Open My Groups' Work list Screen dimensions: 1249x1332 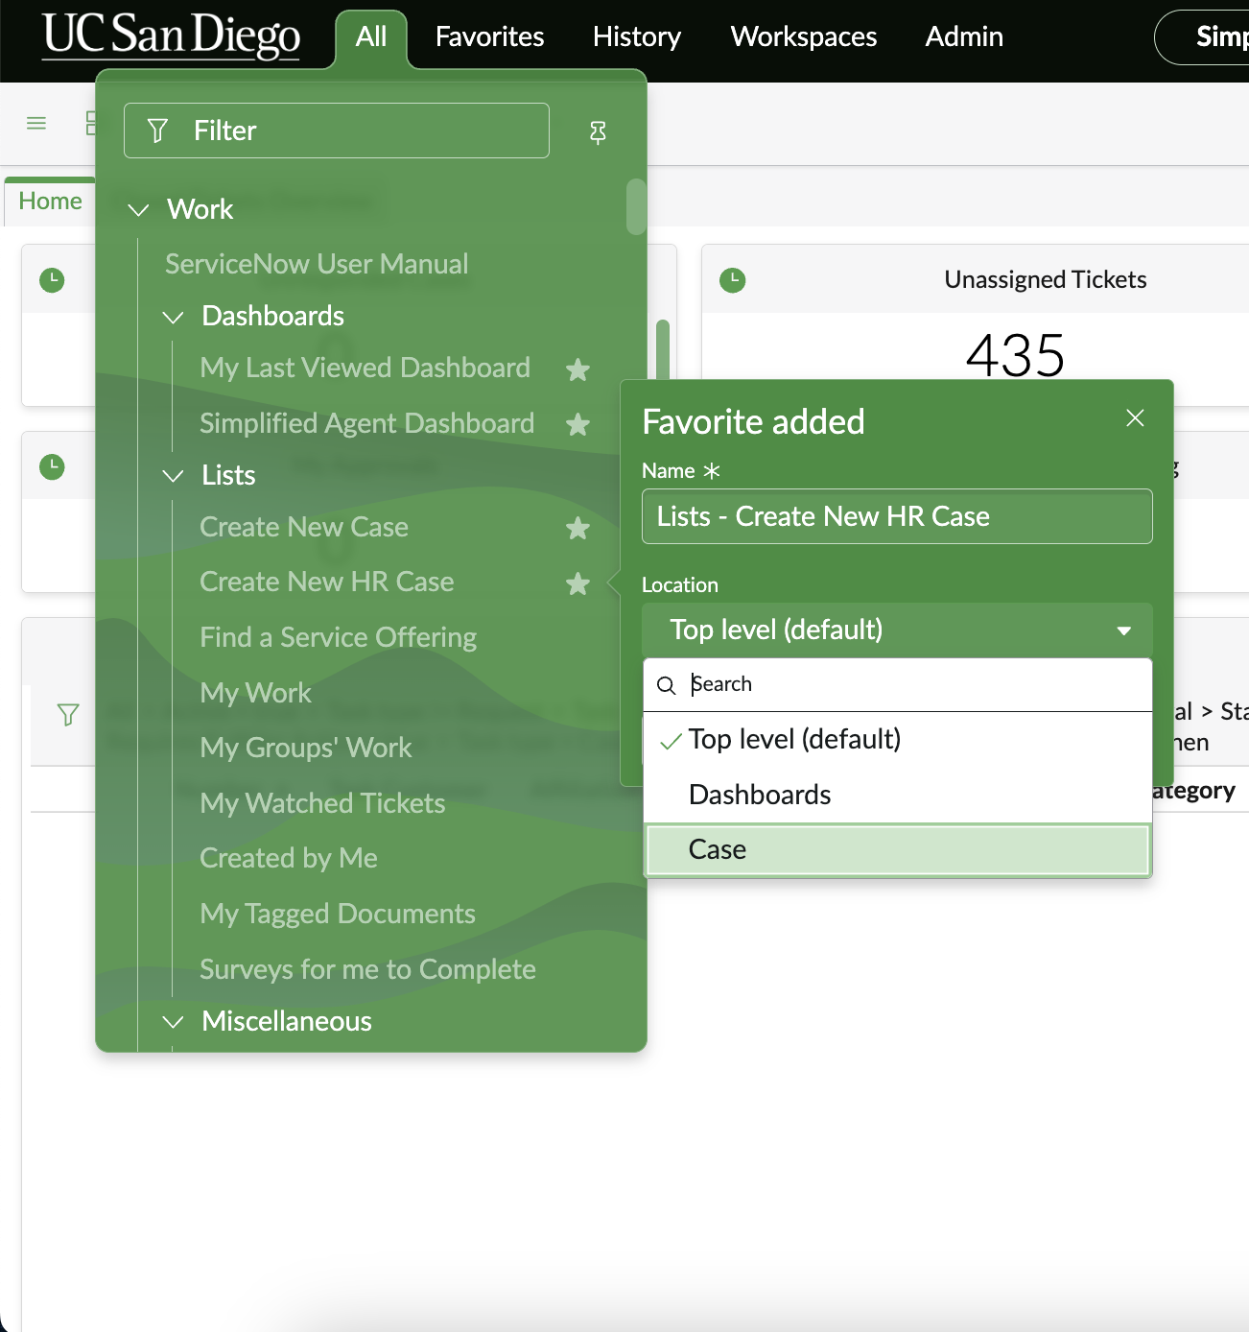tap(305, 748)
